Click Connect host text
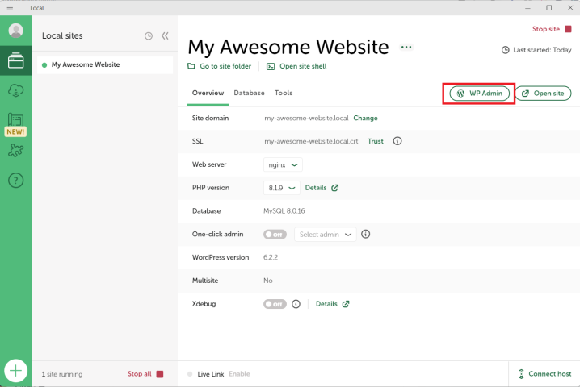The width and height of the screenshot is (580, 387). tap(549, 374)
